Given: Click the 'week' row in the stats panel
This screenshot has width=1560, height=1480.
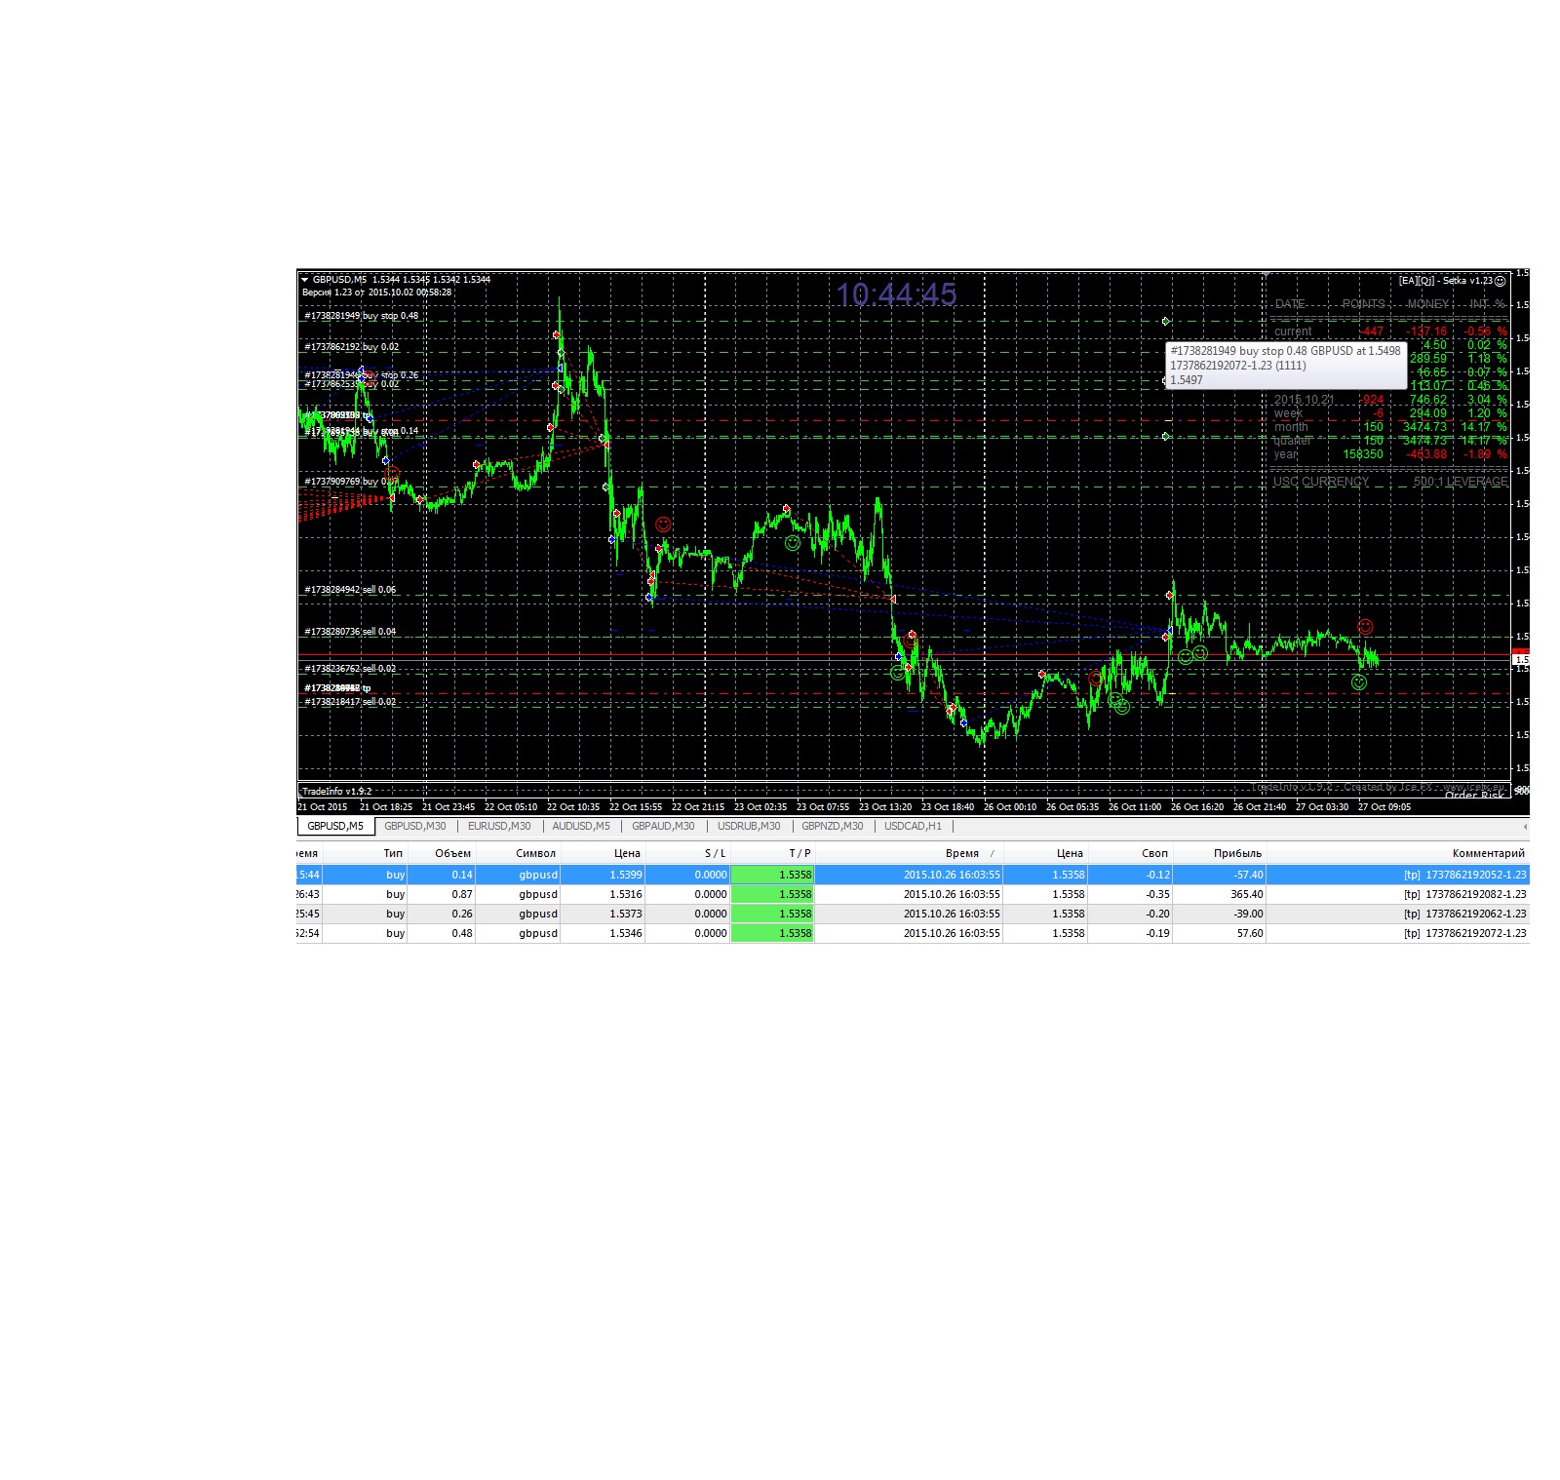Looking at the screenshot, I should [x=1389, y=413].
